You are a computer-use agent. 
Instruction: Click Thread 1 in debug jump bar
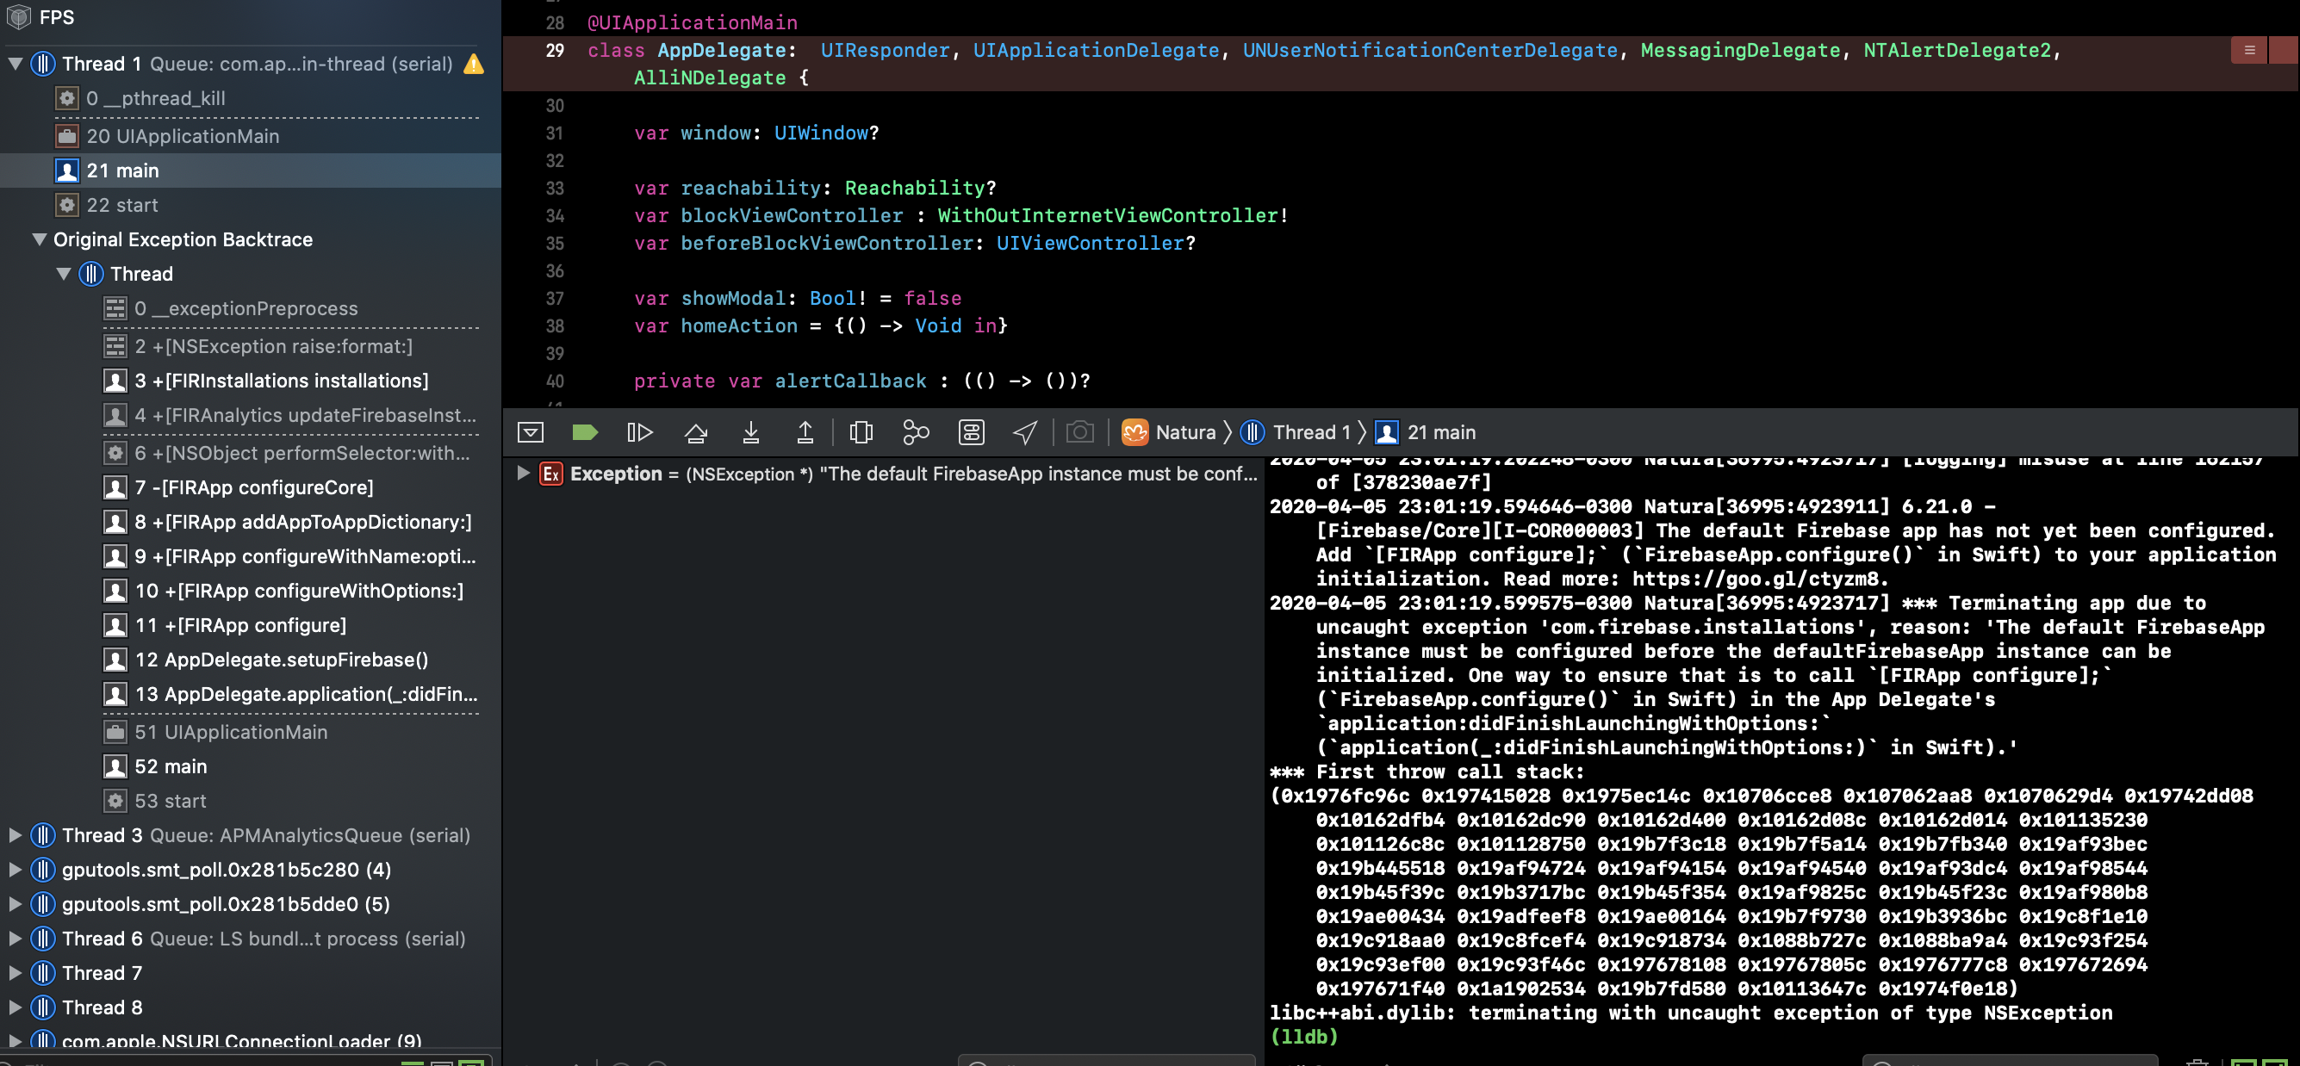click(1296, 433)
